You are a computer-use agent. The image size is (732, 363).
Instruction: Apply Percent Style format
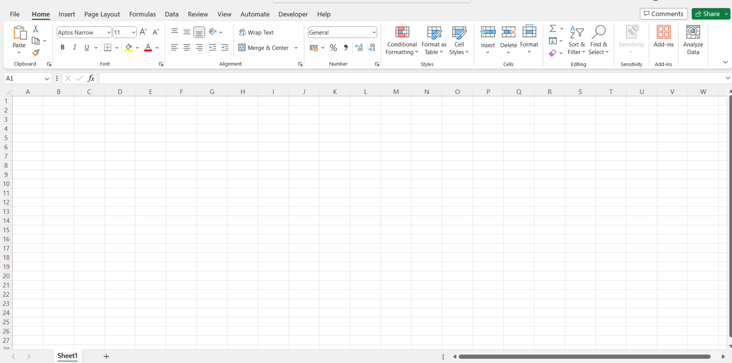click(333, 48)
